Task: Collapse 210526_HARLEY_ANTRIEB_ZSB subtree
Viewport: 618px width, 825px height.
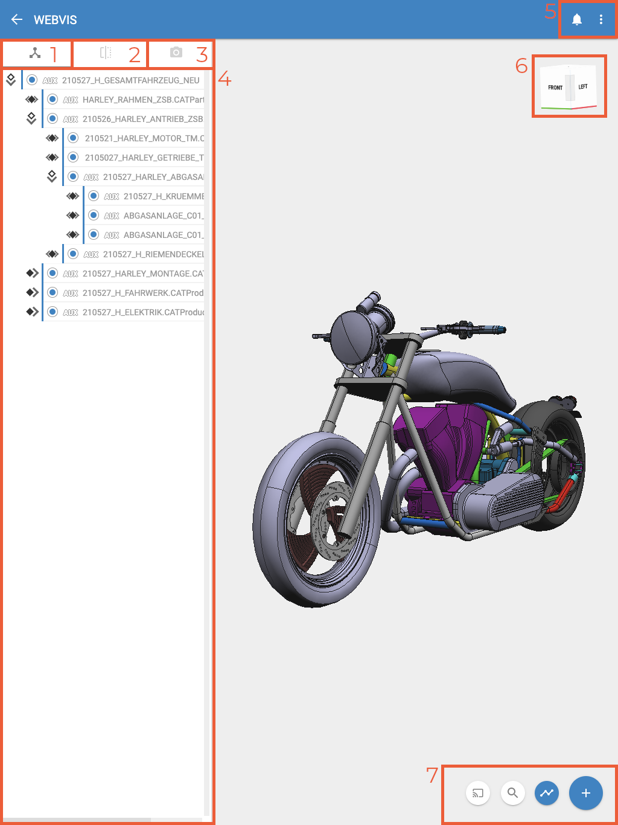Action: (x=31, y=118)
